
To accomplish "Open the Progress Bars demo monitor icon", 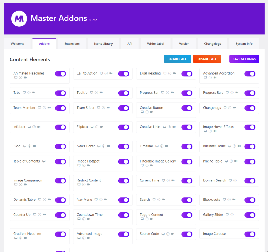I will point(227,93).
